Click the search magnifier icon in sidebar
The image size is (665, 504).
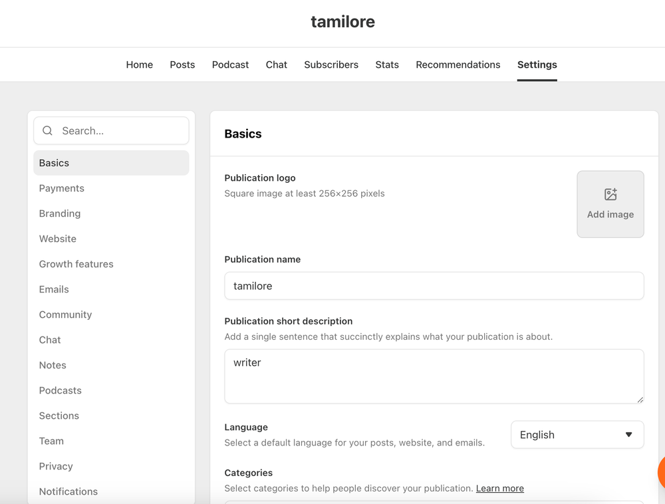(47, 130)
